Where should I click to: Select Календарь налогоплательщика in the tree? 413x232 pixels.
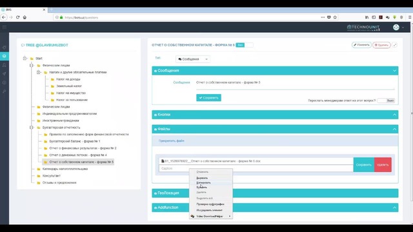point(65,169)
